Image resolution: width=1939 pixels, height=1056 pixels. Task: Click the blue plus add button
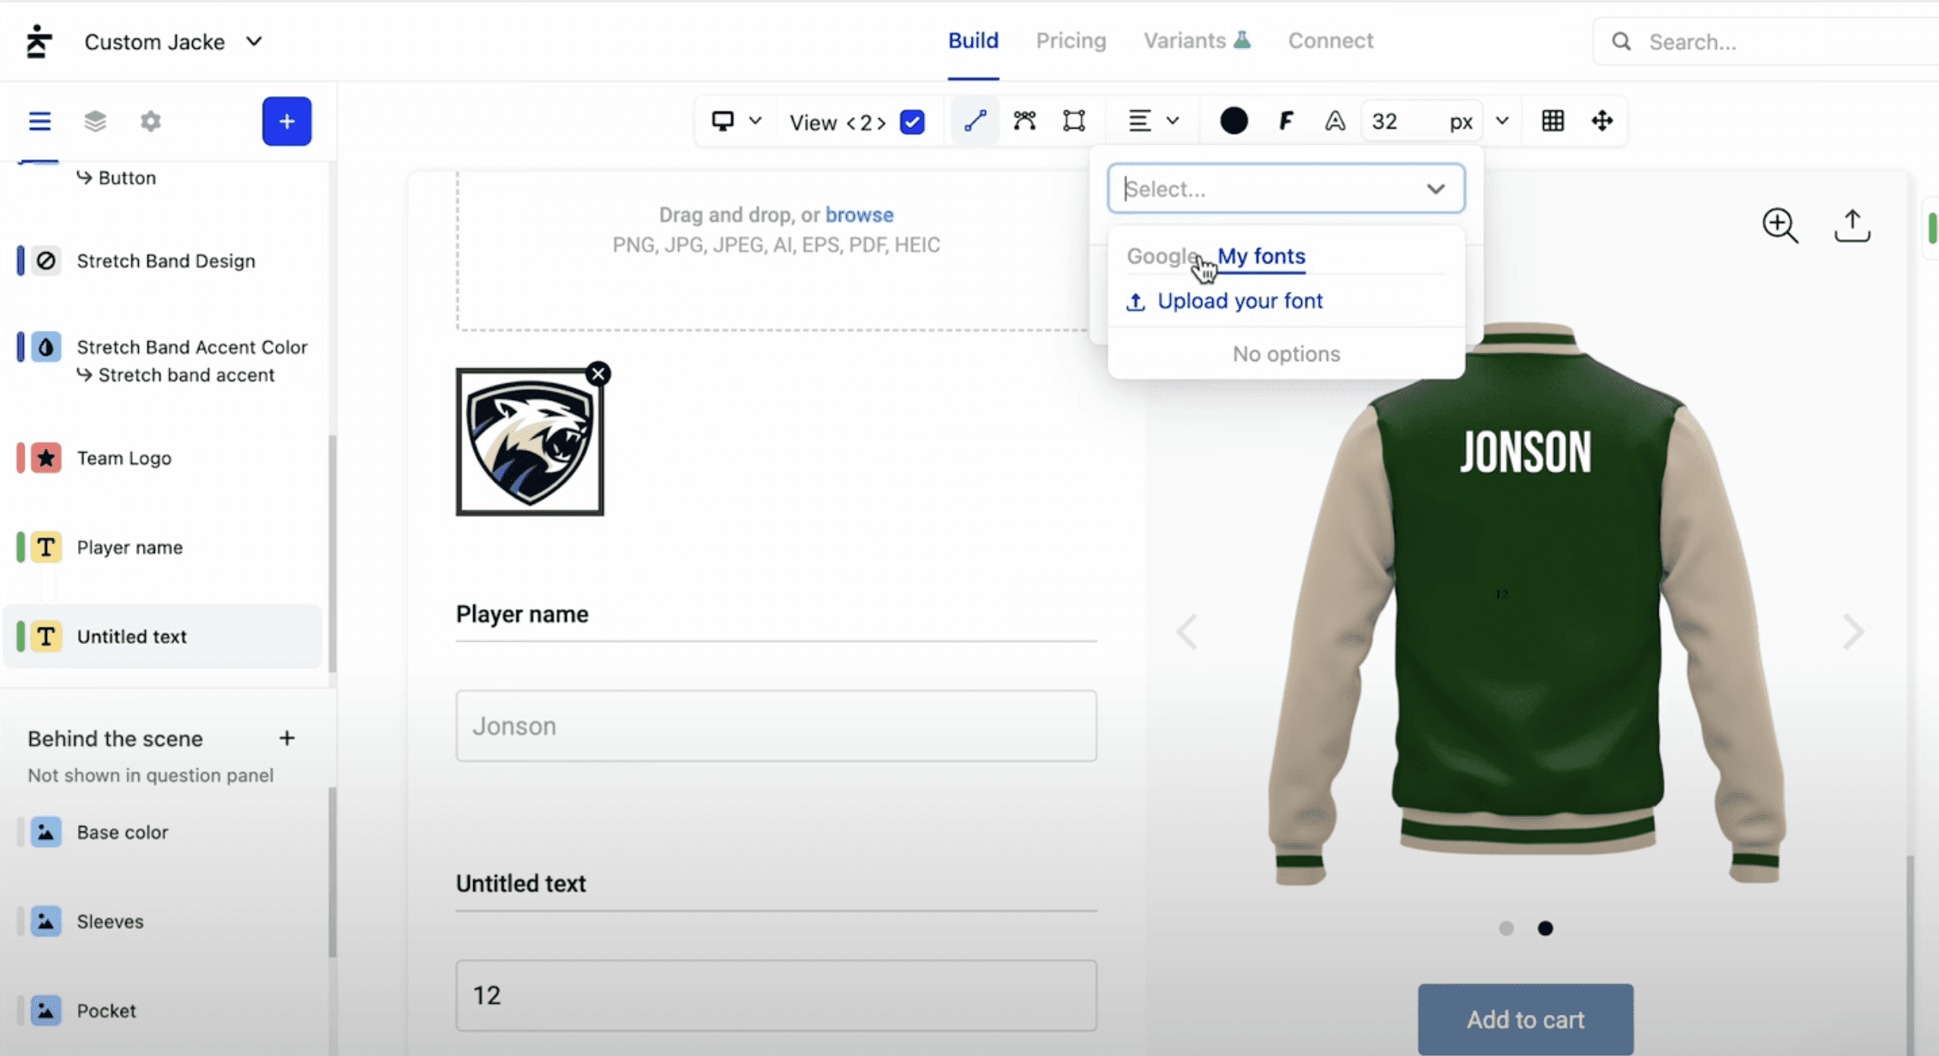pyautogui.click(x=287, y=121)
